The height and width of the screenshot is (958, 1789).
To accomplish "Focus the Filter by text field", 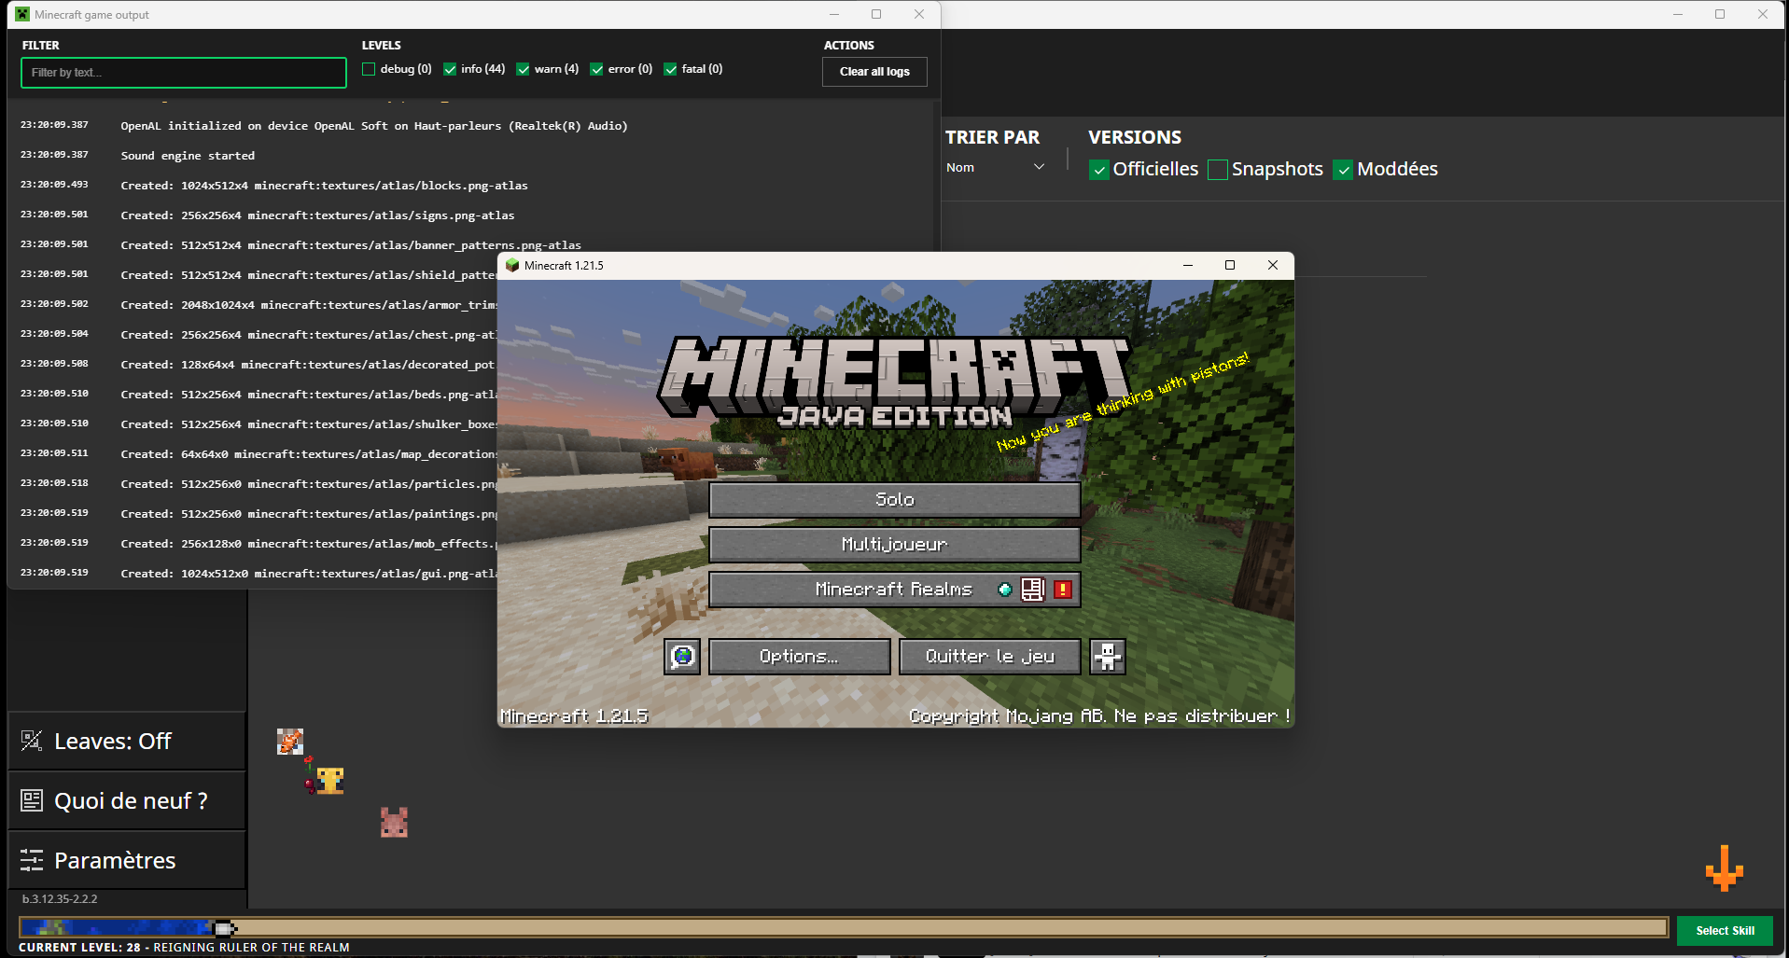I will click(184, 73).
